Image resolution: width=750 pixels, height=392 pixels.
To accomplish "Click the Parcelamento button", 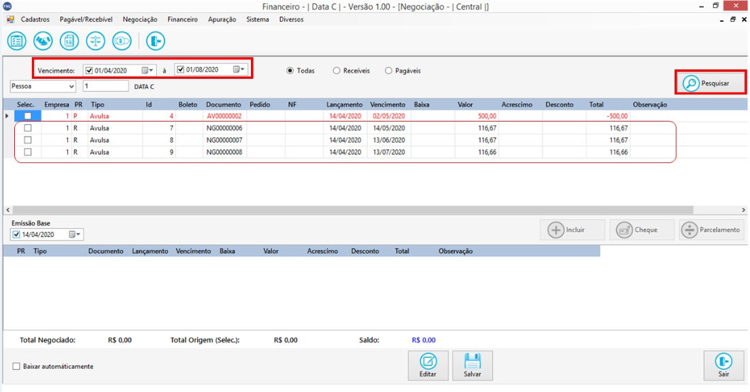I will (712, 230).
